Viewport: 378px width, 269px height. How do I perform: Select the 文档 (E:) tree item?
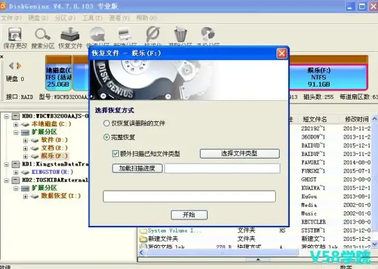pyautogui.click(x=54, y=148)
